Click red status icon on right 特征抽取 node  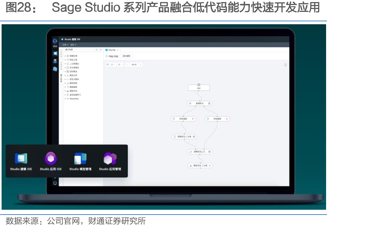coord(227,119)
